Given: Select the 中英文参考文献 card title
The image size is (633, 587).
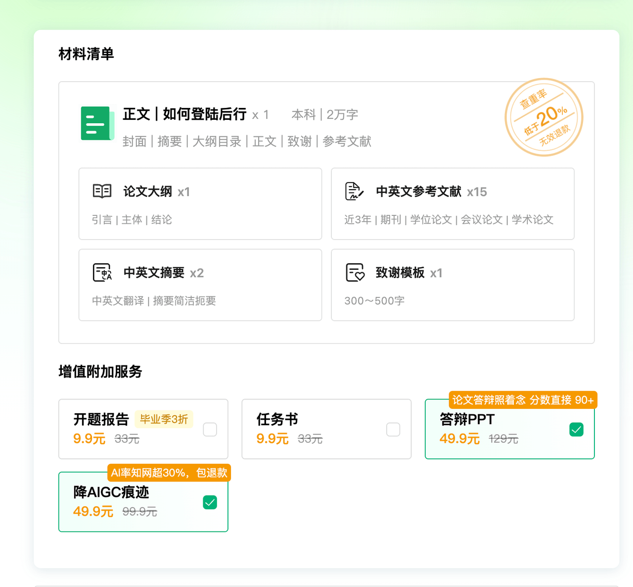Looking at the screenshot, I should tap(418, 192).
